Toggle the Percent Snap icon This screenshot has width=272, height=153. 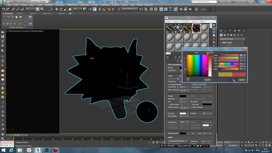tap(109, 9)
